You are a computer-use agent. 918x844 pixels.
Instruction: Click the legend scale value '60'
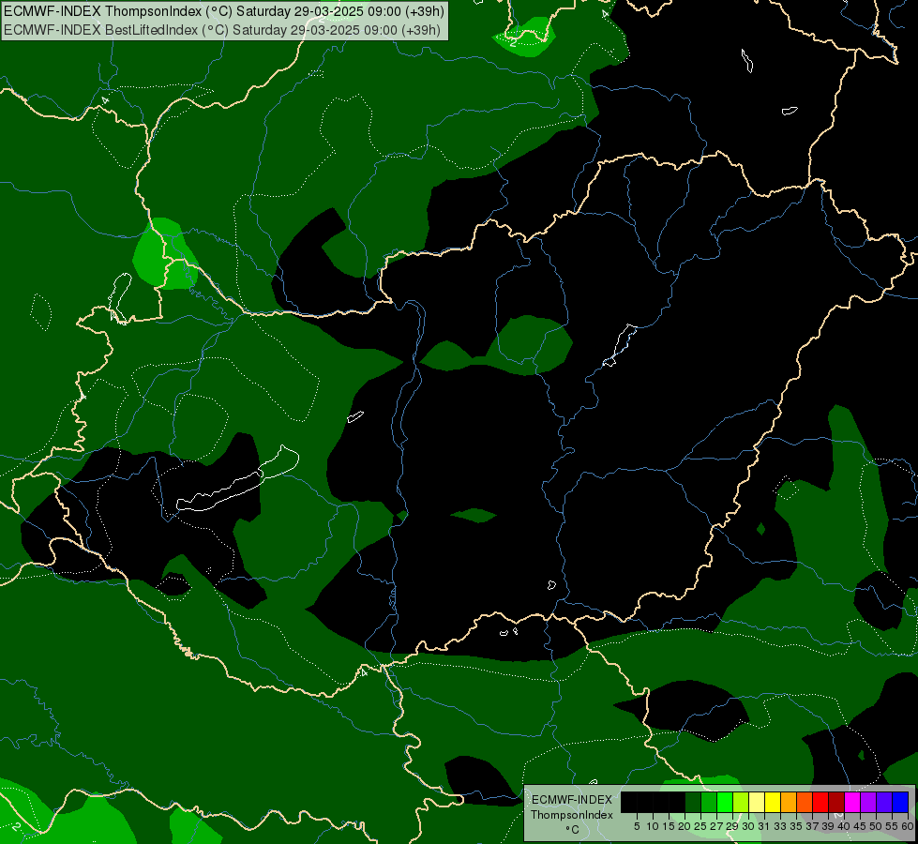click(x=908, y=826)
